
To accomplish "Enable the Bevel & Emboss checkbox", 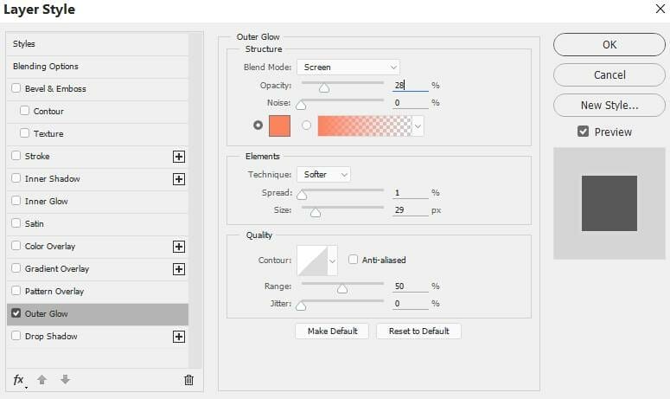I will point(16,88).
